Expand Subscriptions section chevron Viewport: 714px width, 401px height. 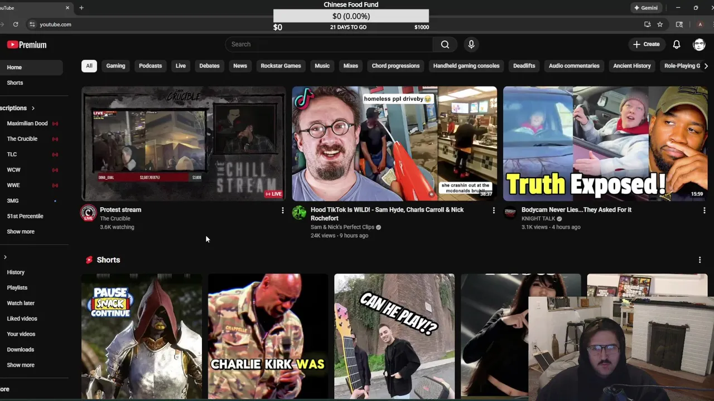click(33, 108)
